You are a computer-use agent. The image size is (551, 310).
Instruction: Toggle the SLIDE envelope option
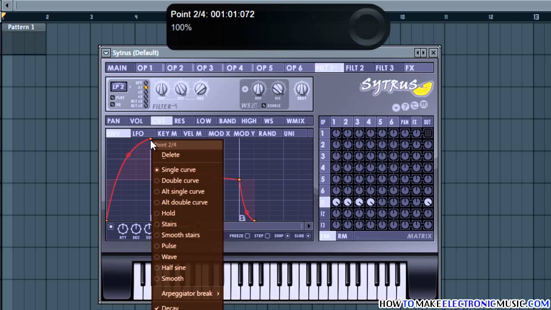coord(308,236)
